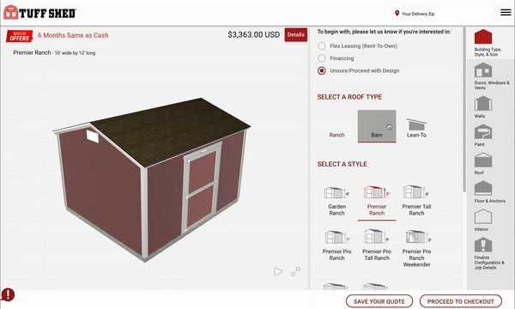
Task: Select Flex Leasing (Rent-To-Own) option
Action: pos(357,46)
